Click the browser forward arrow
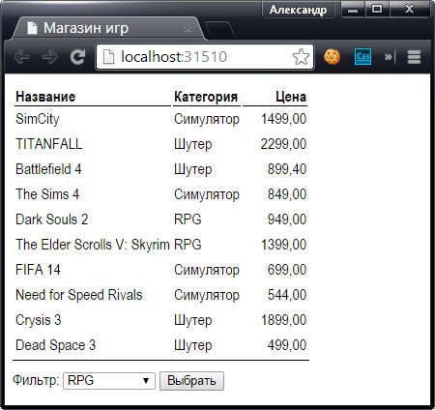This screenshot has width=435, height=410. (49, 57)
